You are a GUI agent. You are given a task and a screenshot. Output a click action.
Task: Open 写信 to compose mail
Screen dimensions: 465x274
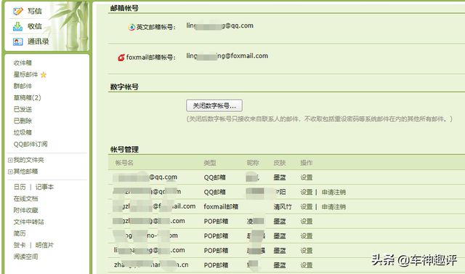(35, 12)
